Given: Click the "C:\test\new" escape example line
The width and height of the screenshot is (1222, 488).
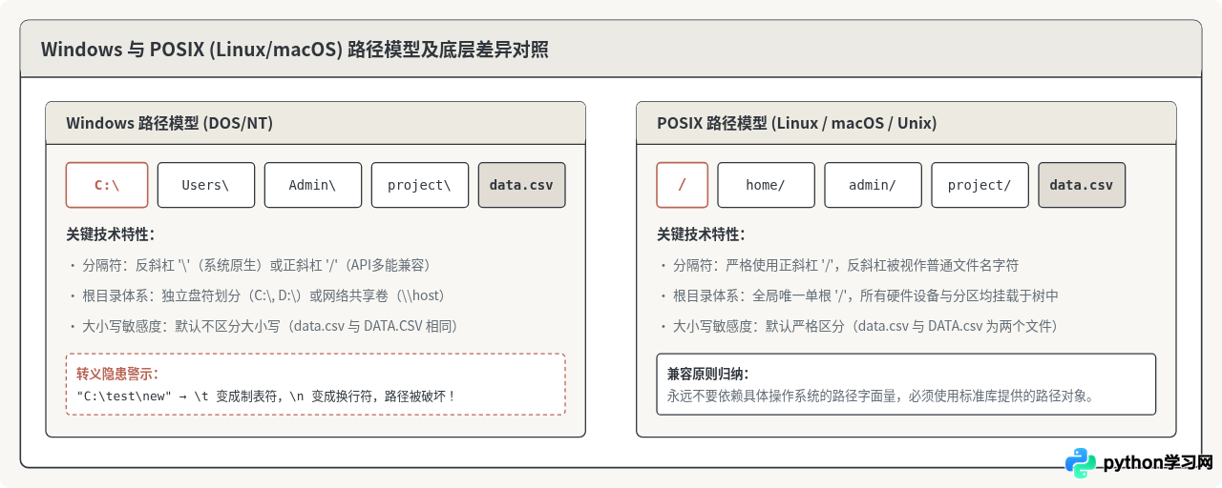Looking at the screenshot, I should pos(266,395).
